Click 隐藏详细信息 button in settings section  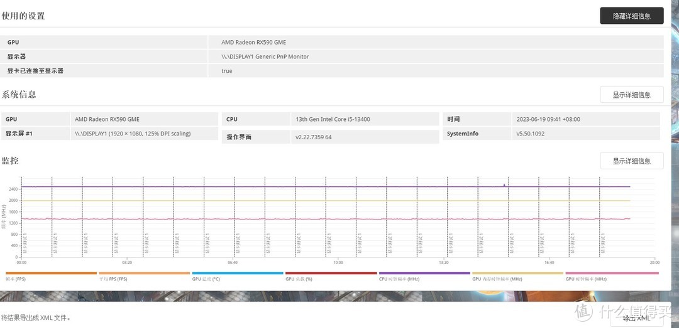click(x=631, y=16)
